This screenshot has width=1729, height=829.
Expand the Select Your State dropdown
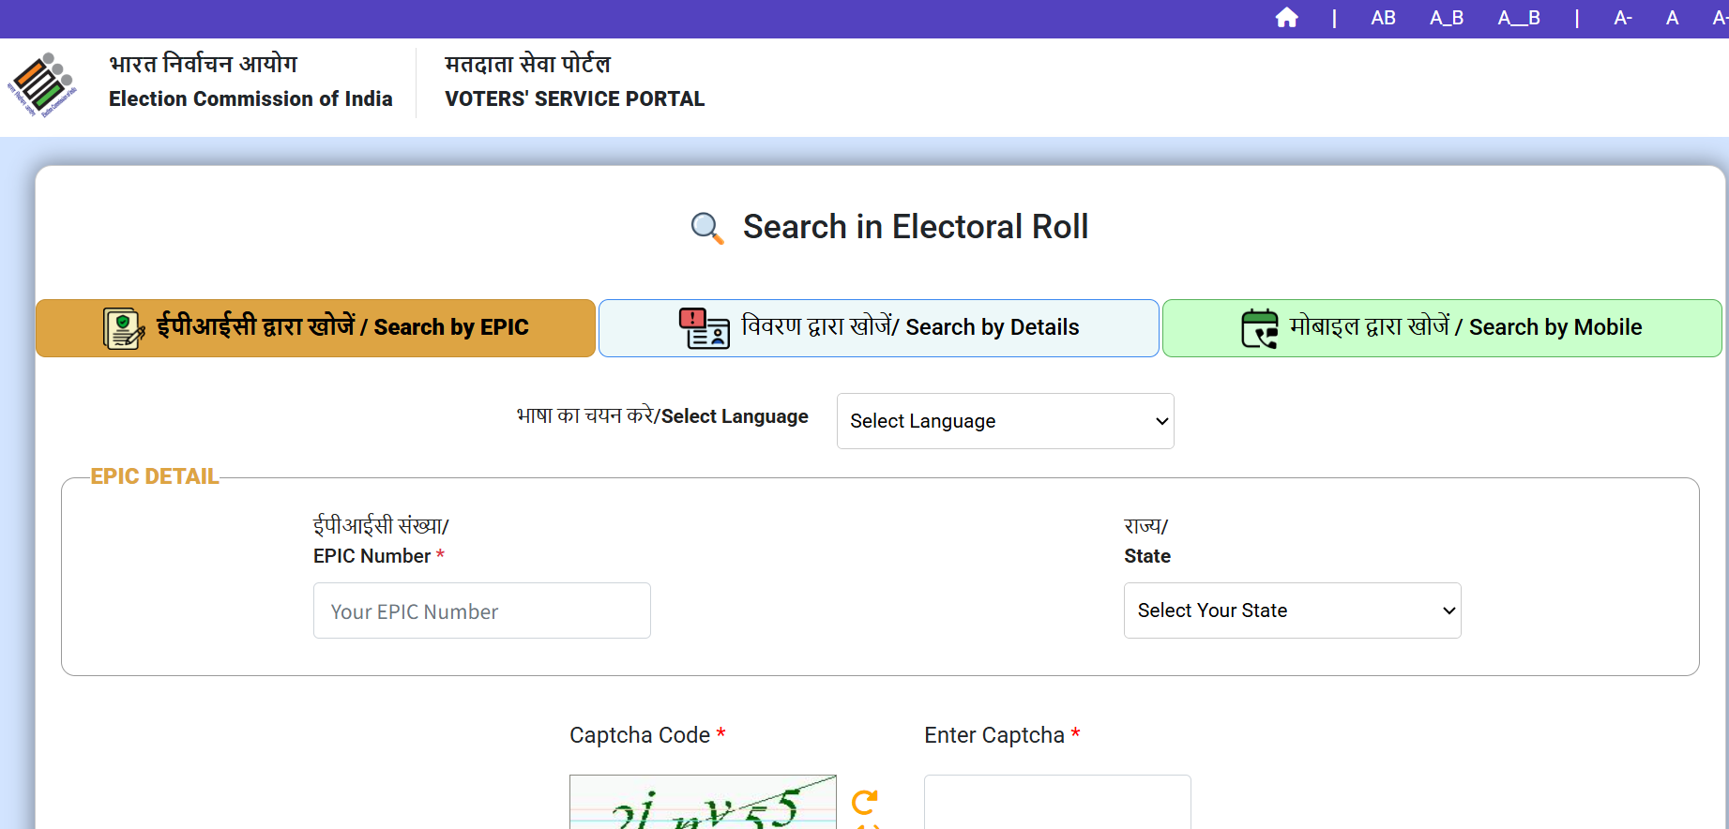tap(1292, 610)
